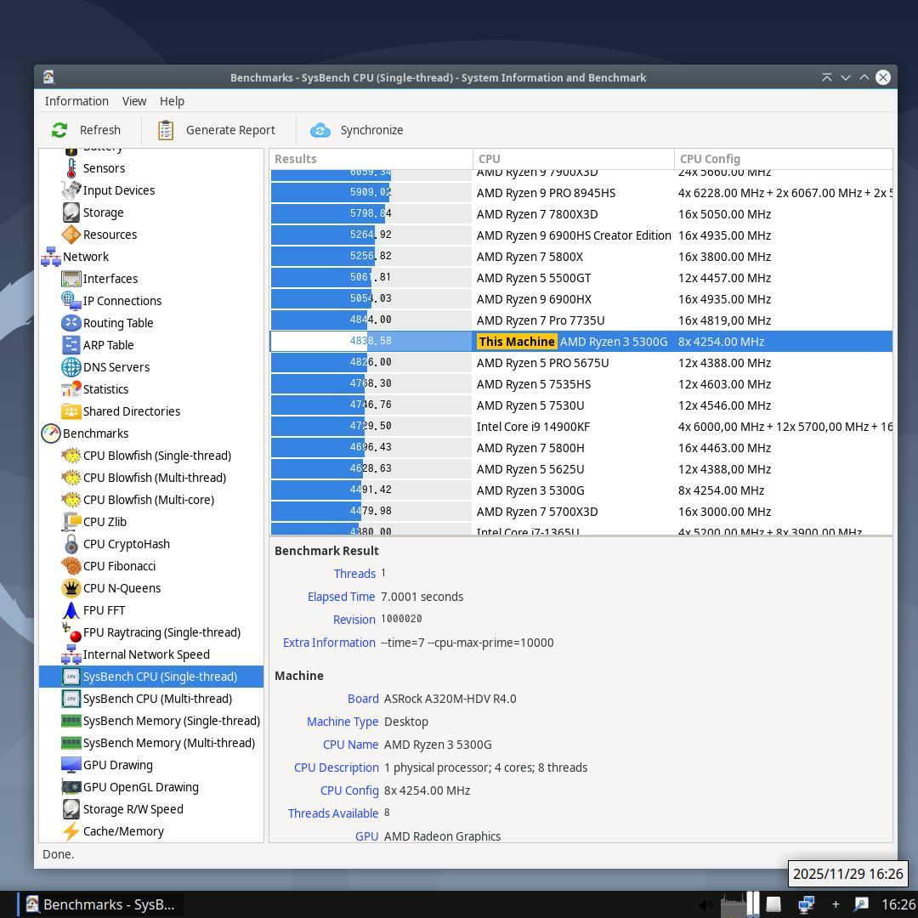Screen dimensions: 918x918
Task: Open SysBench CPU (Multi-thread) benchmark
Action: click(x=157, y=699)
